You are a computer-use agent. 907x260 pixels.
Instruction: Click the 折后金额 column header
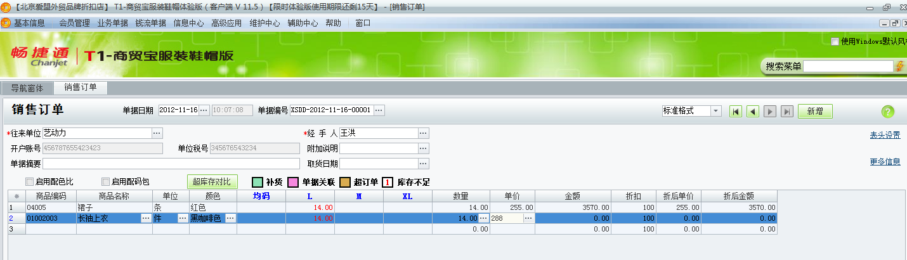739,197
